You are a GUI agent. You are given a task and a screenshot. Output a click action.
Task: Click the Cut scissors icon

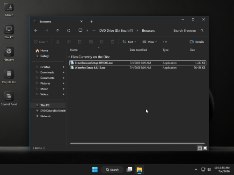click(58, 42)
